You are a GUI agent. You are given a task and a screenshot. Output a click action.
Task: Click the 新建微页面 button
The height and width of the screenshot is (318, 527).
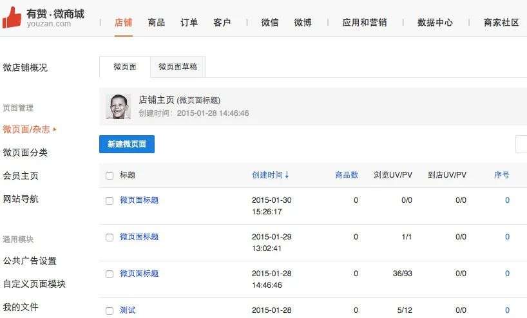tap(127, 144)
